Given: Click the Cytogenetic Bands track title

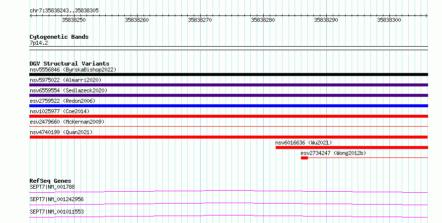Looking at the screenshot, I should pos(59,37).
